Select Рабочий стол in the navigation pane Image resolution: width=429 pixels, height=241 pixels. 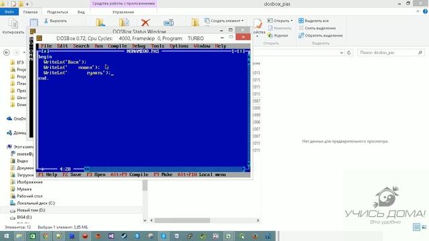[x=26, y=196]
